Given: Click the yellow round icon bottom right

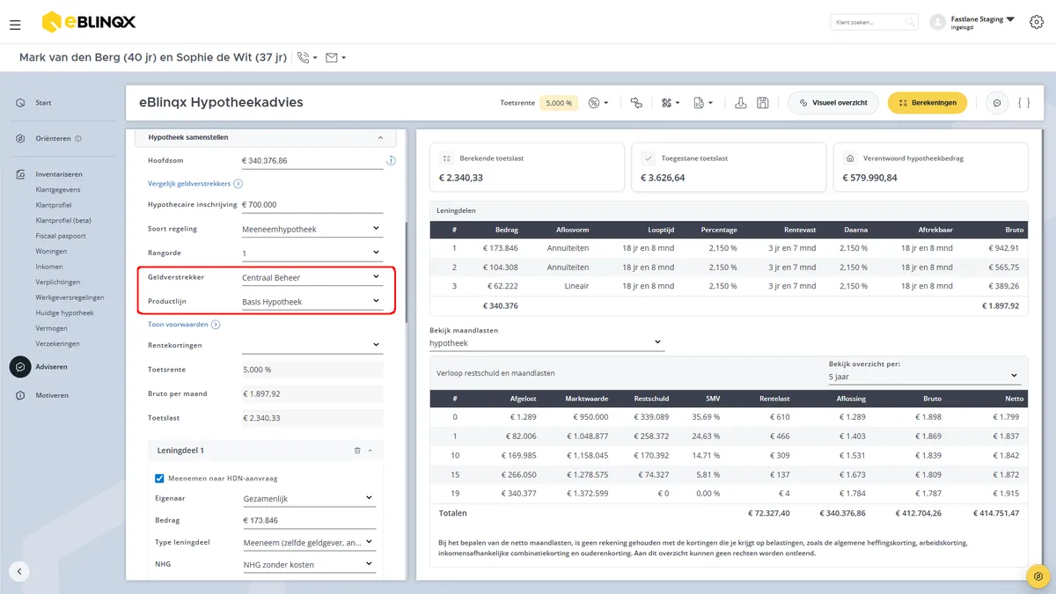Looking at the screenshot, I should (1038, 576).
